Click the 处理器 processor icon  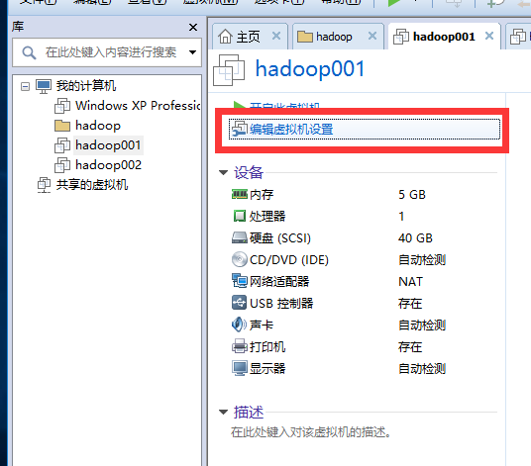coord(240,216)
